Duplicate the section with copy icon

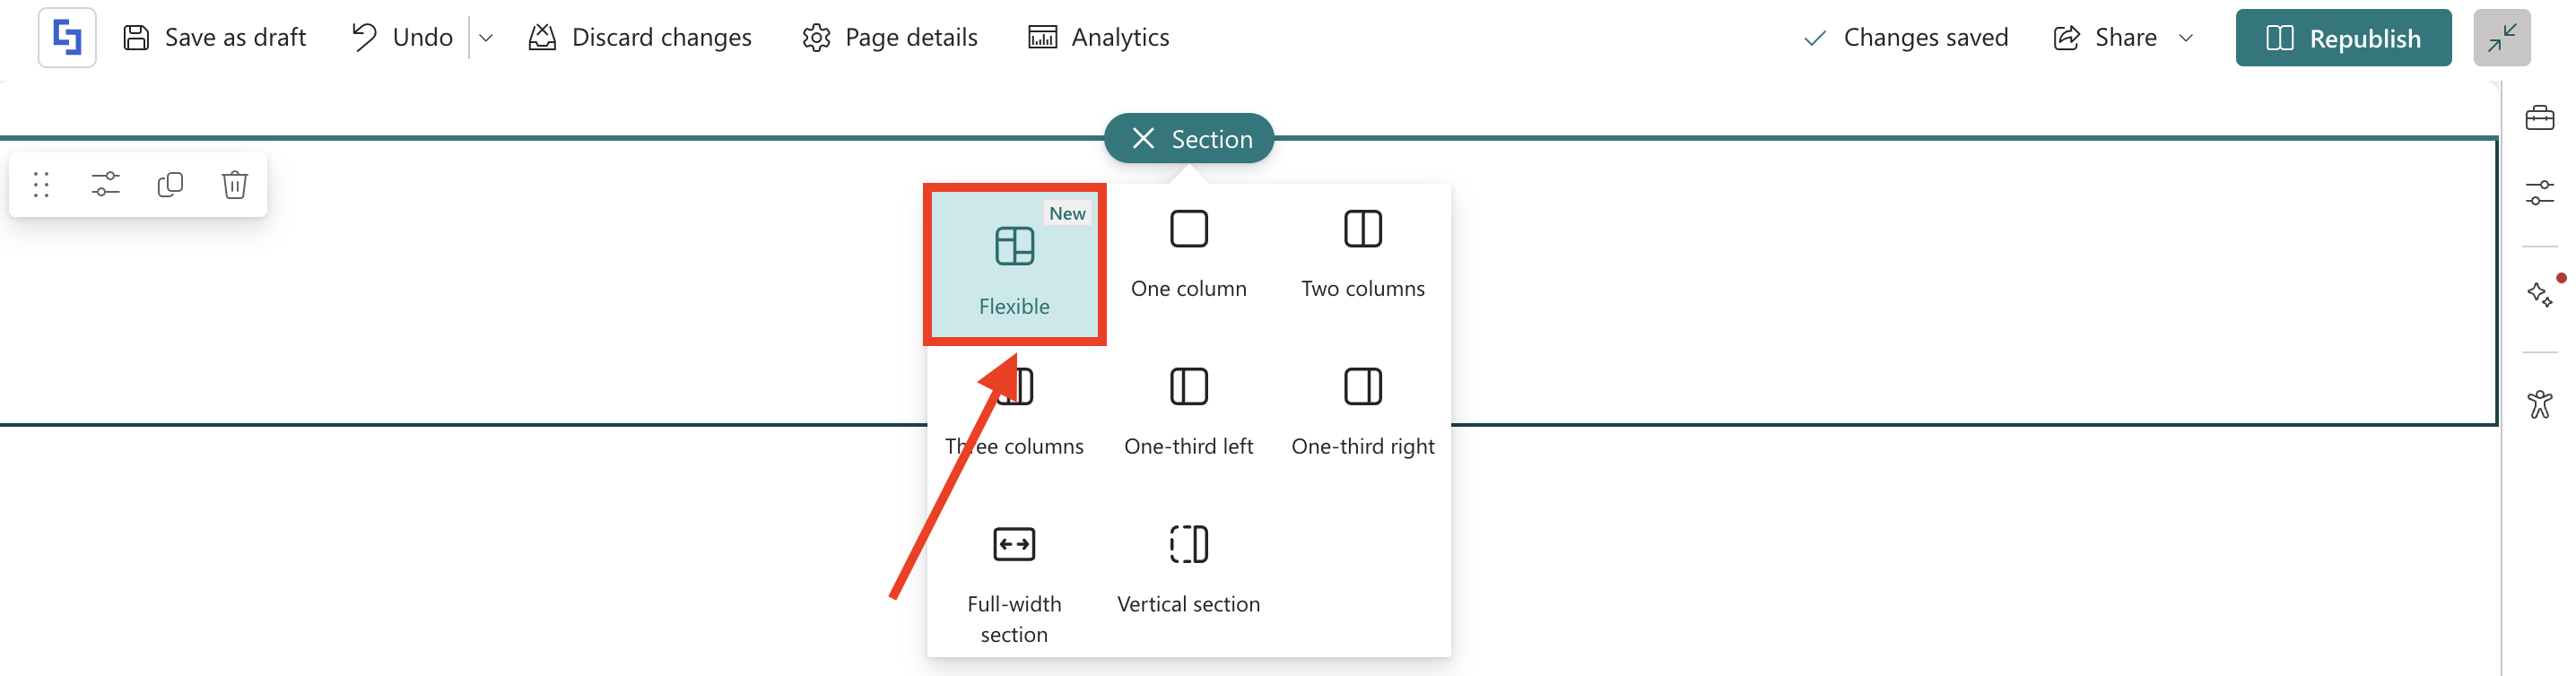point(170,185)
